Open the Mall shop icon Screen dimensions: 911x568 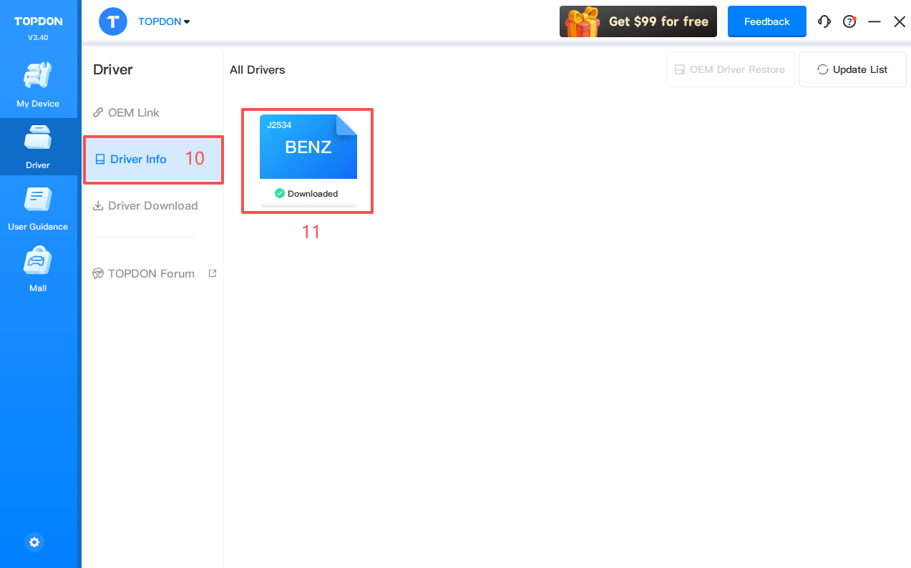point(38,270)
